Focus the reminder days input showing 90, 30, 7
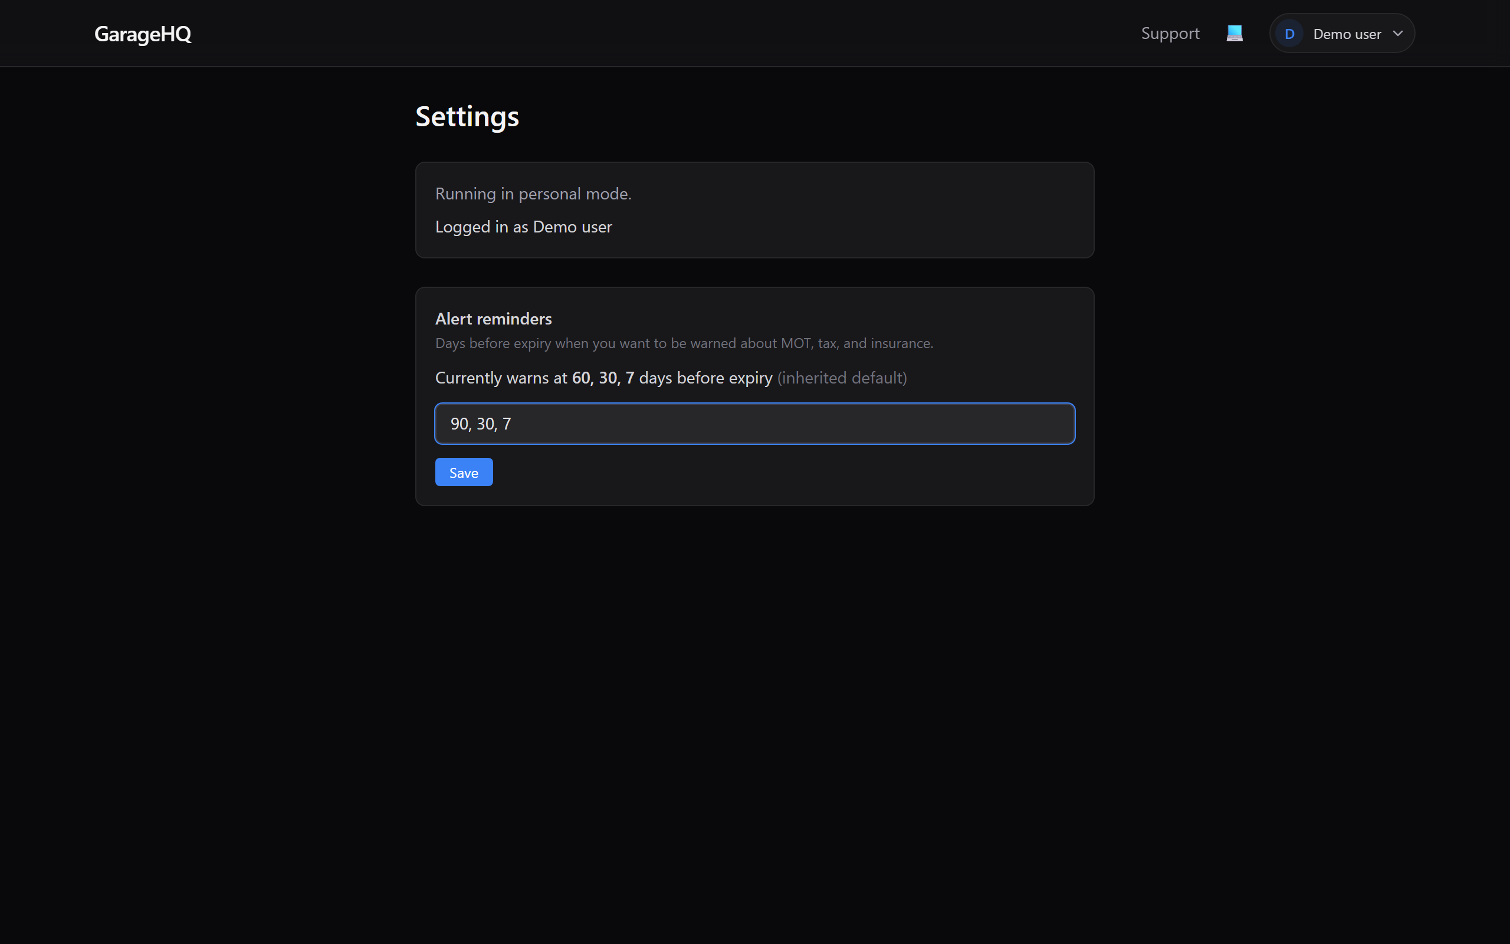 click(754, 423)
